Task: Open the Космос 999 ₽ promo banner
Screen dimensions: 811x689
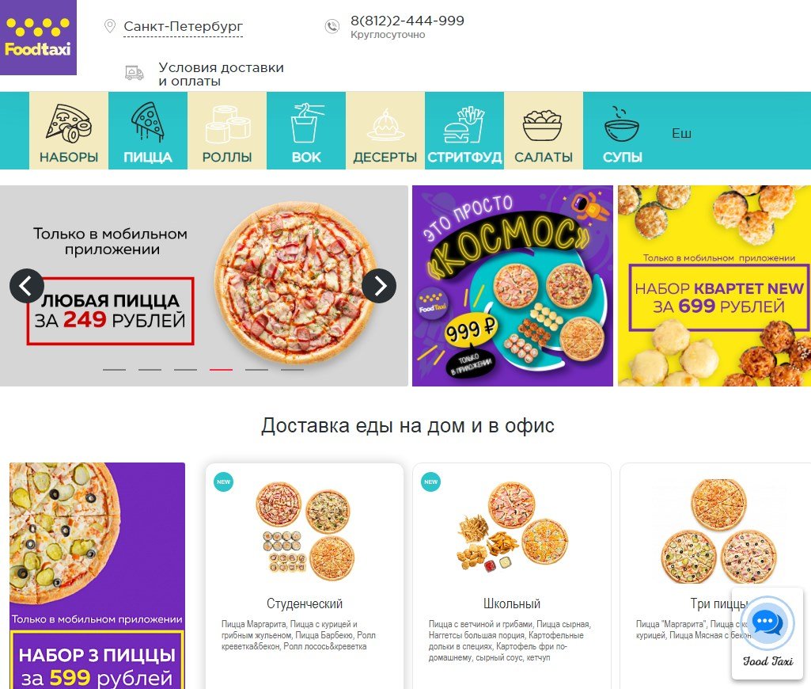Action: tap(513, 286)
